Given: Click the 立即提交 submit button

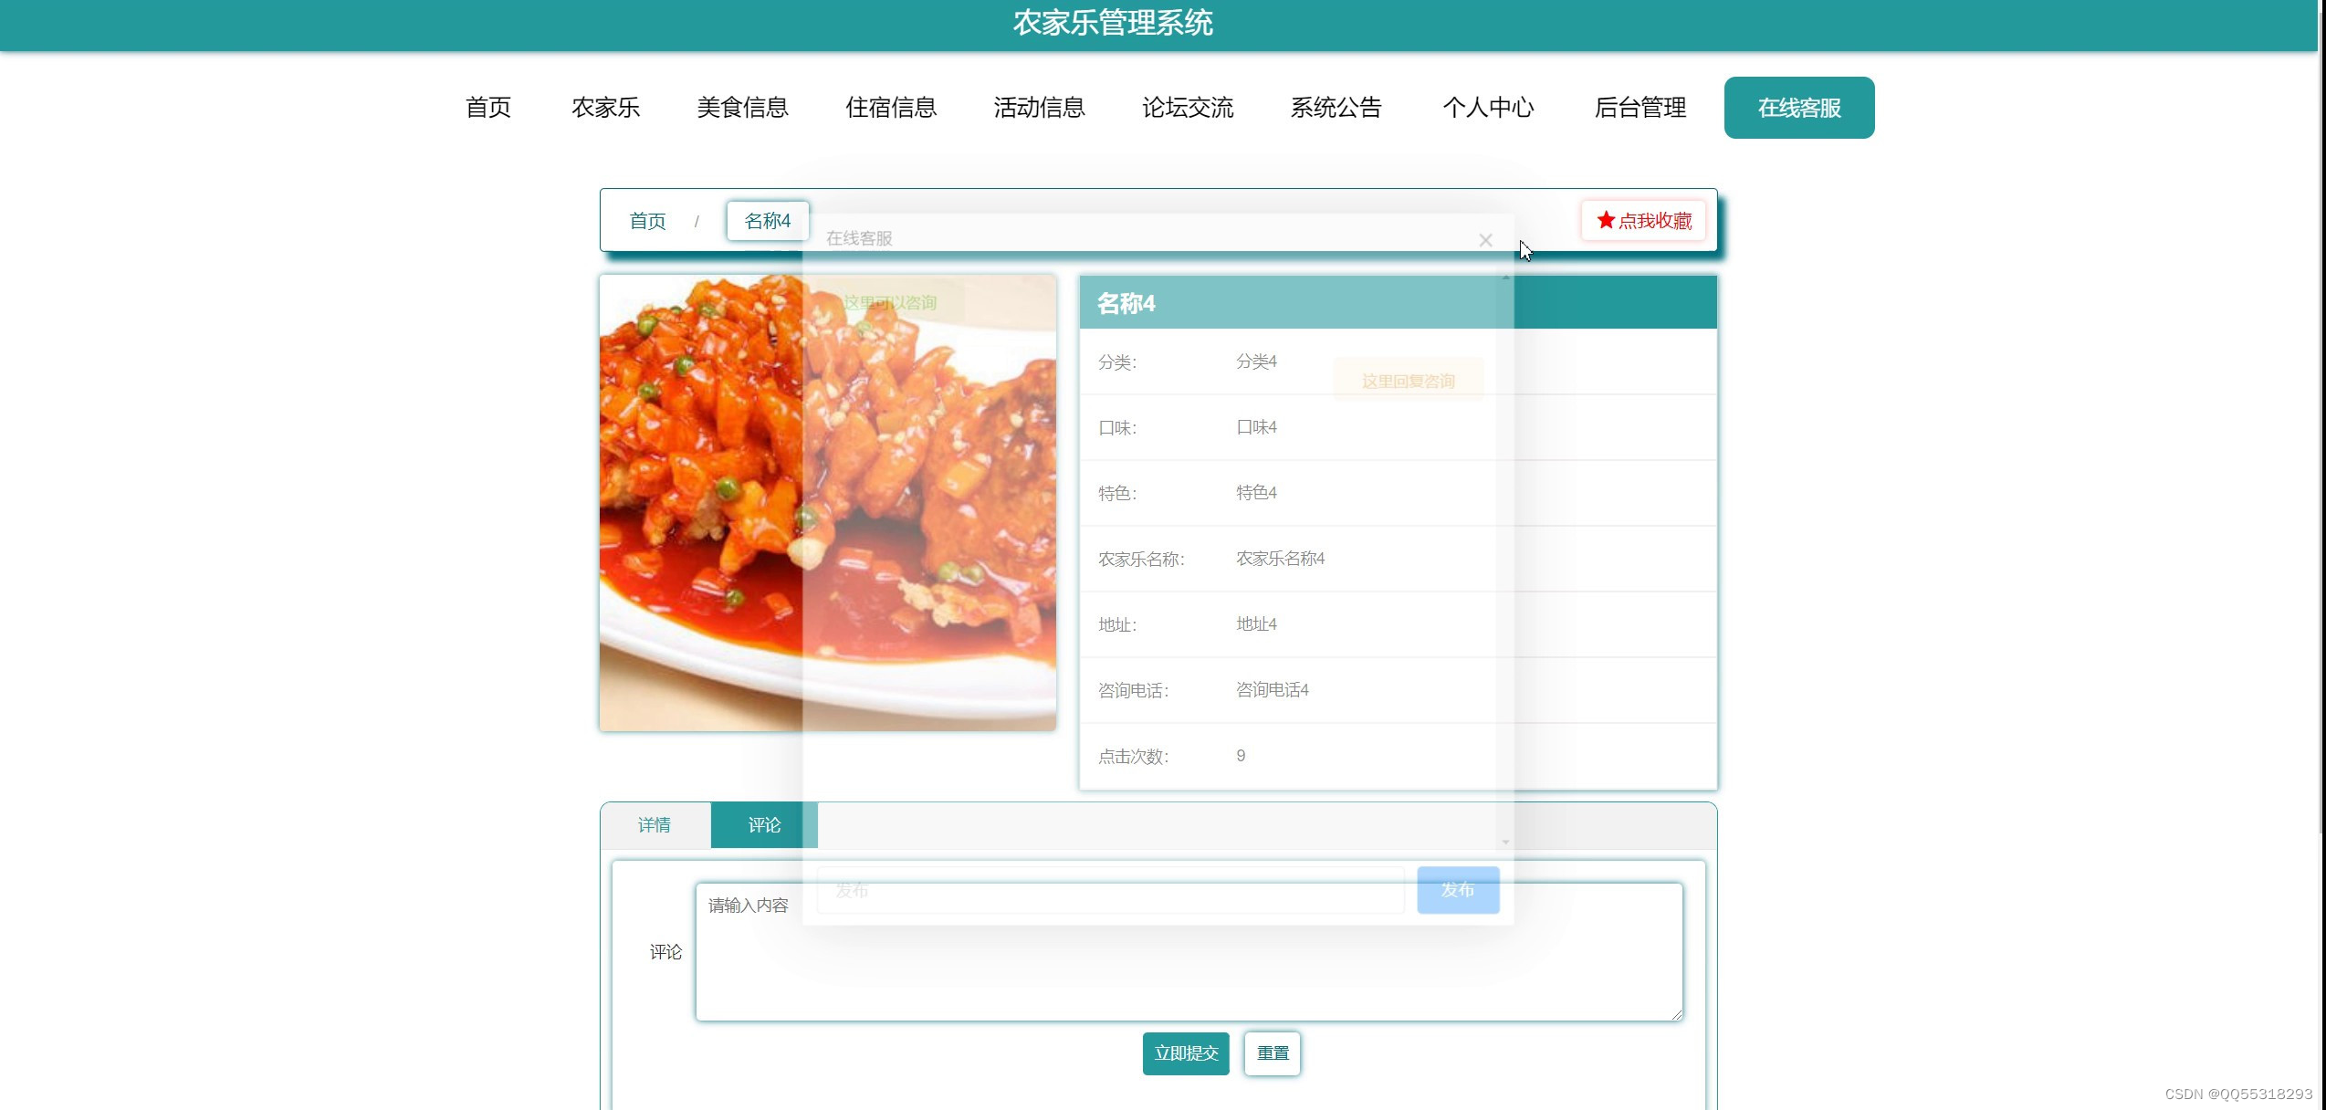Looking at the screenshot, I should [x=1185, y=1052].
